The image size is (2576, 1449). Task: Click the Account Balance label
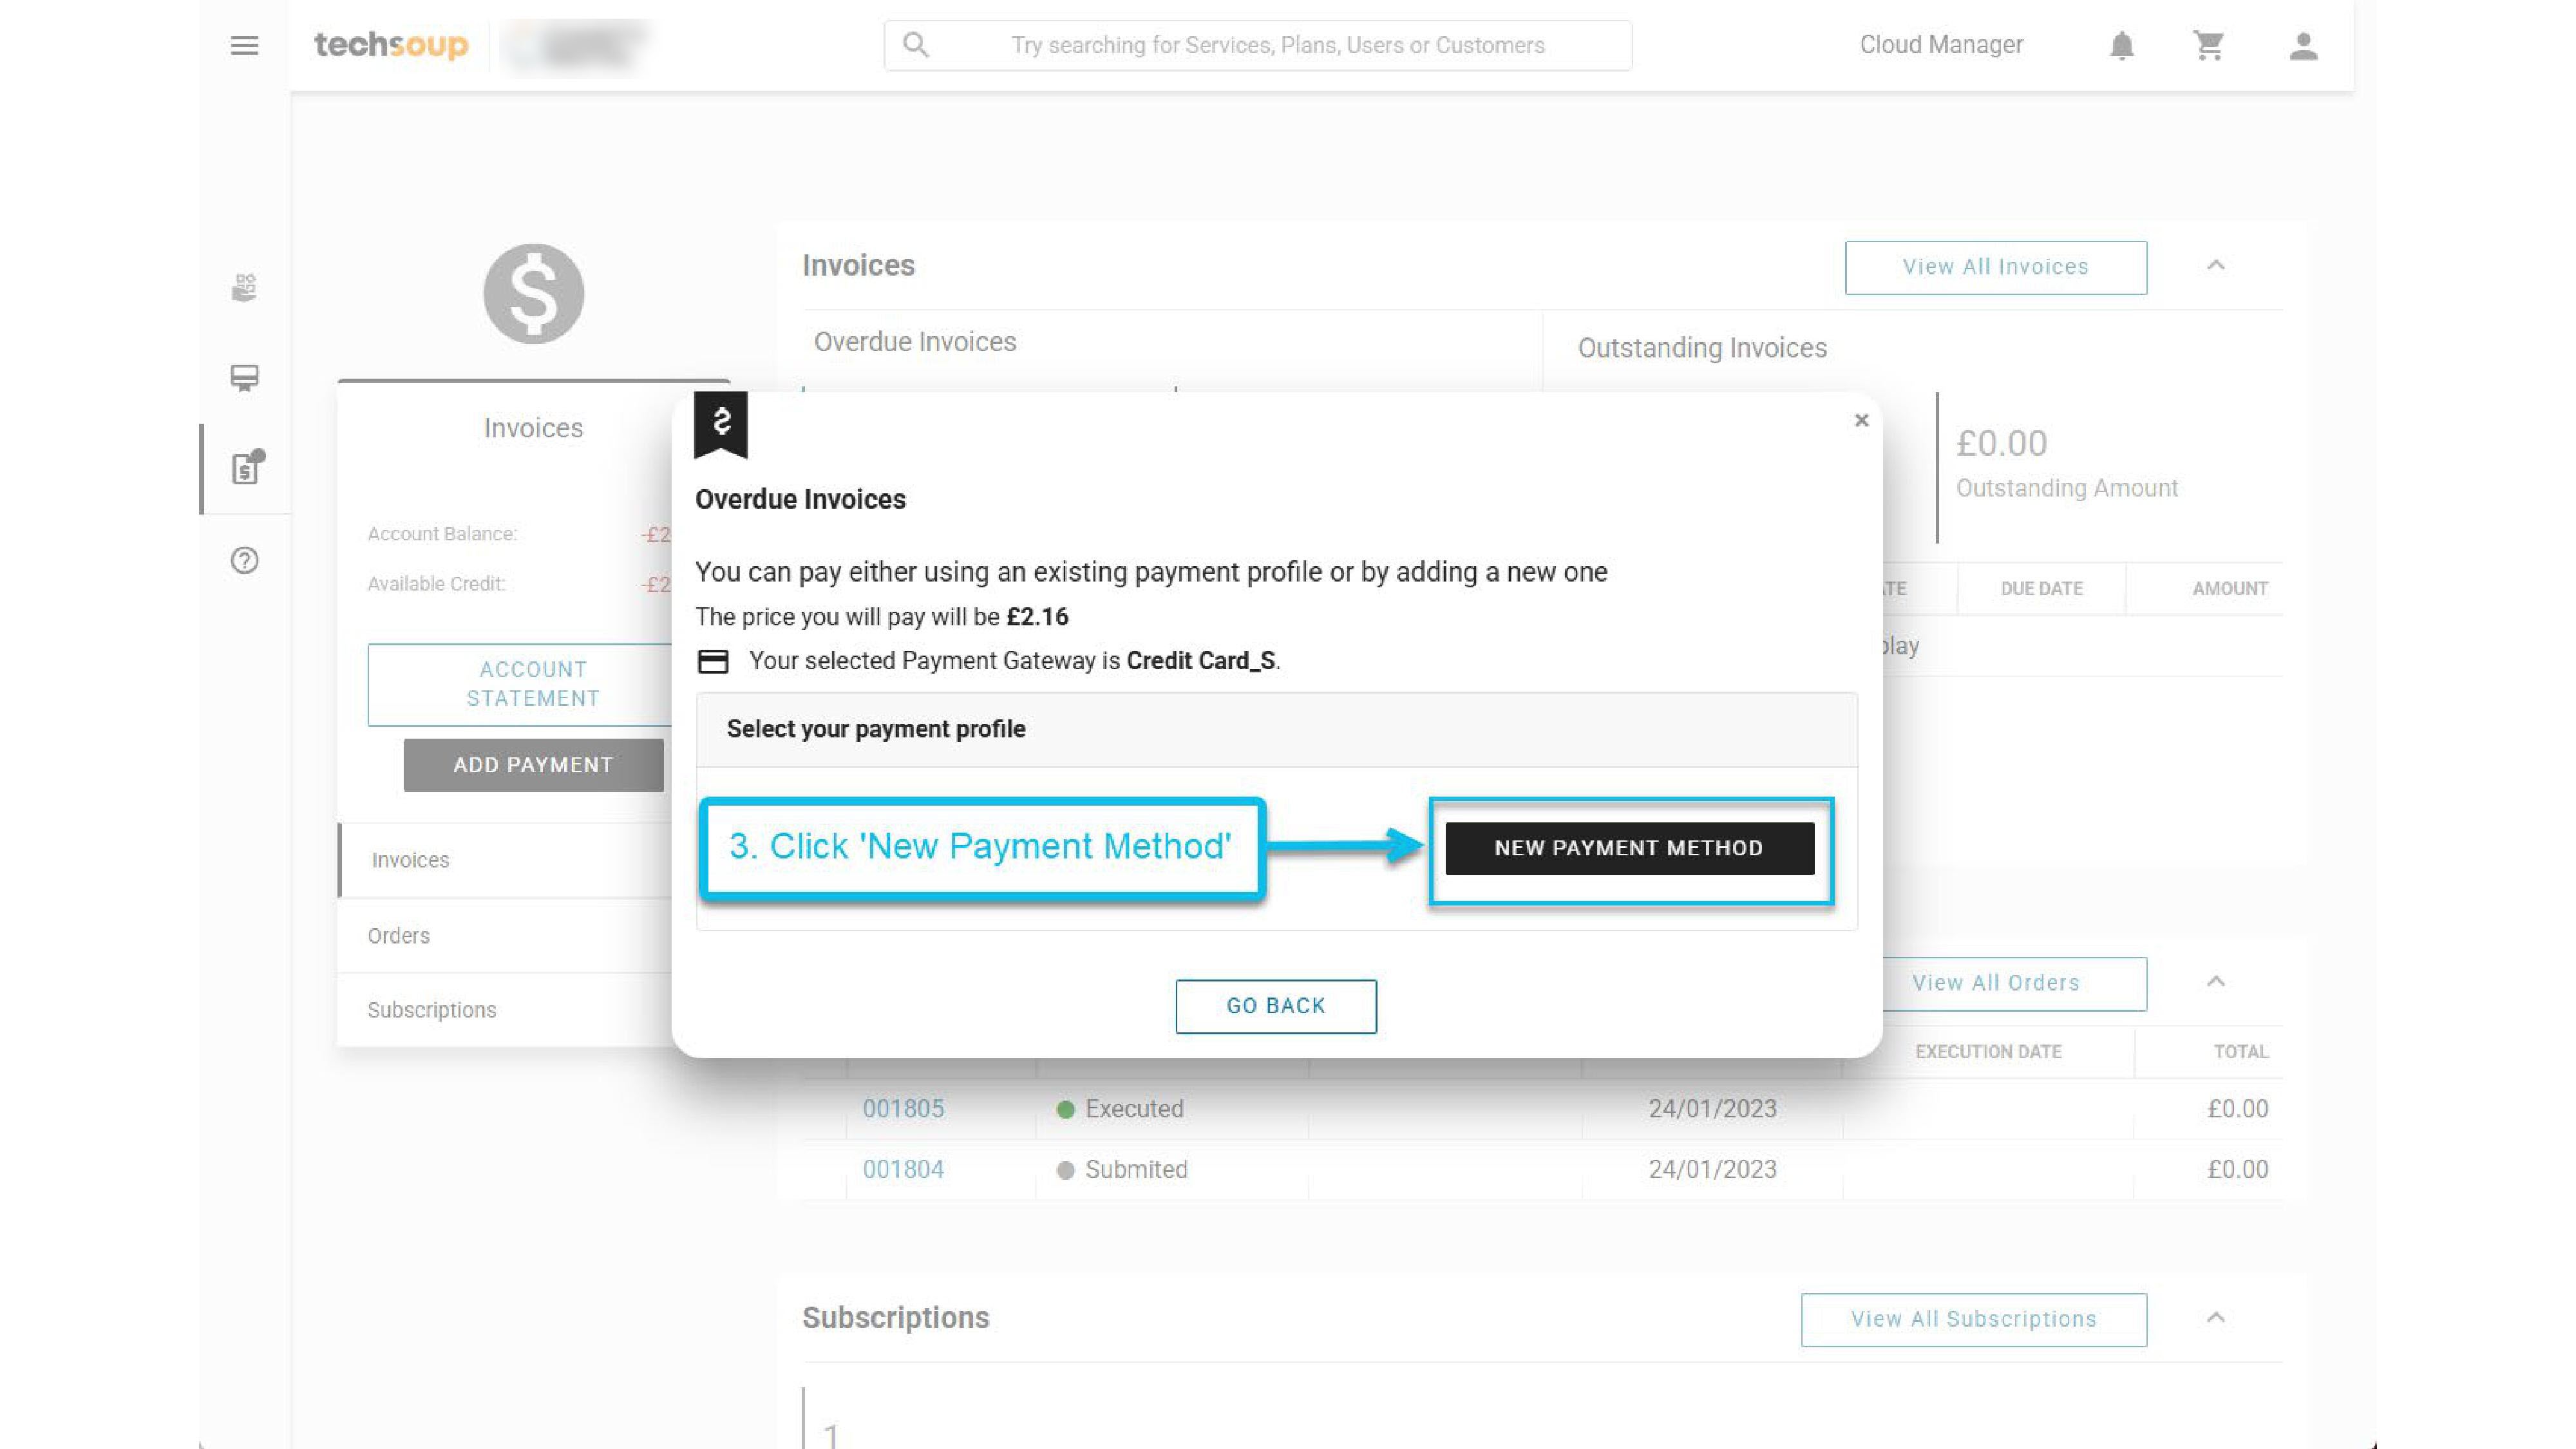pyautogui.click(x=442, y=534)
